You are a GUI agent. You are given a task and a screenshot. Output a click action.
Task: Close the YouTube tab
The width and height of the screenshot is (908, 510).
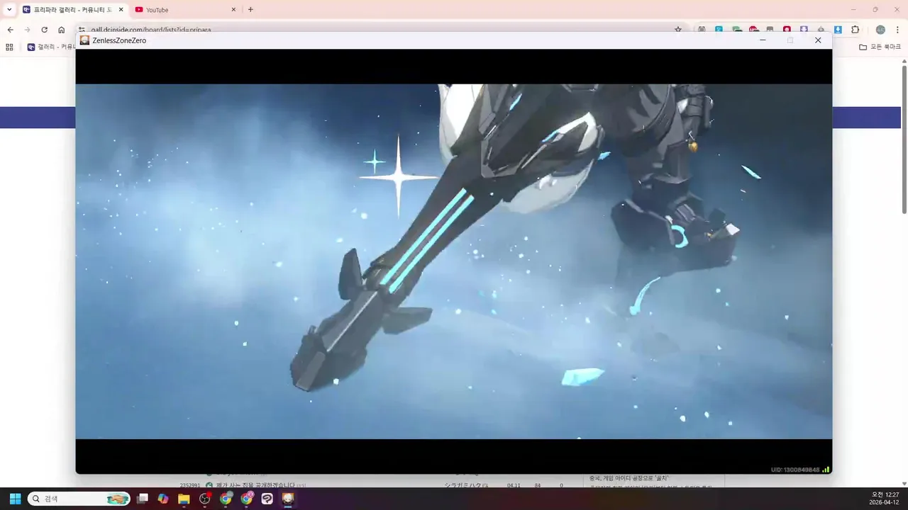pyautogui.click(x=233, y=10)
